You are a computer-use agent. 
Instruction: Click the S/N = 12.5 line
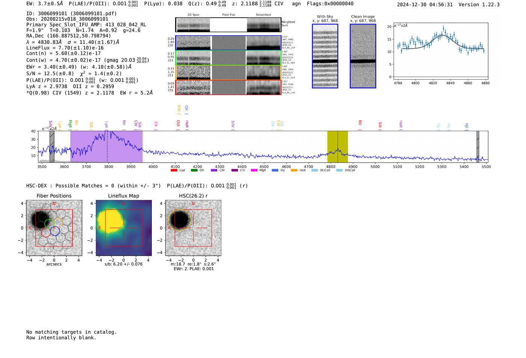74,74
